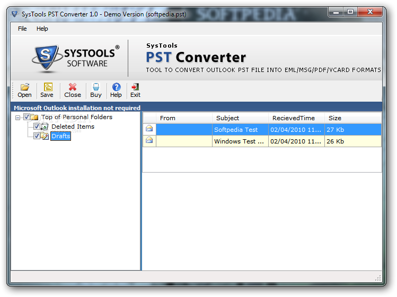Click the 26 Kb size cell
The image size is (397, 297).
[x=353, y=141]
